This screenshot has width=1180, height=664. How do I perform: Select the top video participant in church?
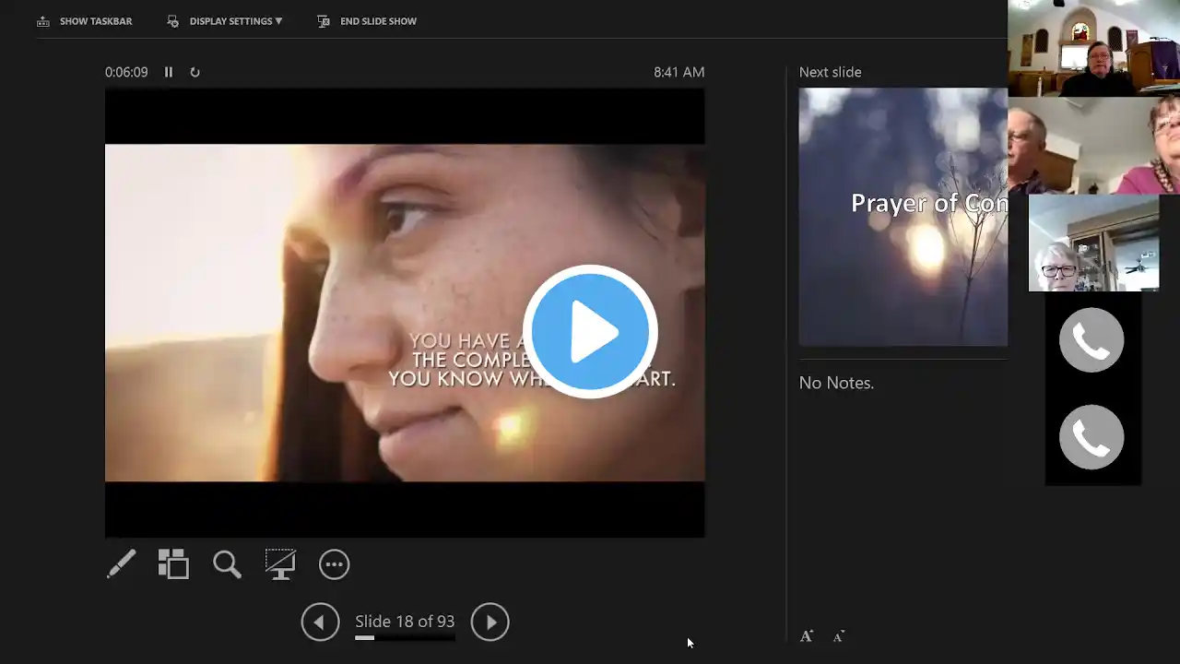coord(1093,48)
